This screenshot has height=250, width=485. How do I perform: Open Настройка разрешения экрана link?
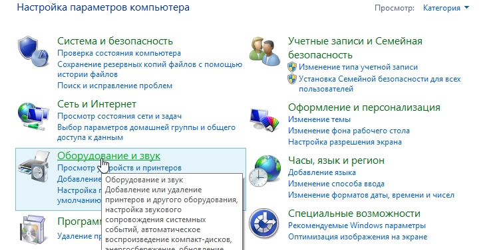[345, 142]
